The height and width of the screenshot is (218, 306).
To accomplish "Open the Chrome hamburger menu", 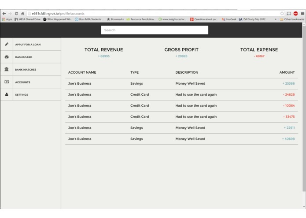I will [302, 14].
